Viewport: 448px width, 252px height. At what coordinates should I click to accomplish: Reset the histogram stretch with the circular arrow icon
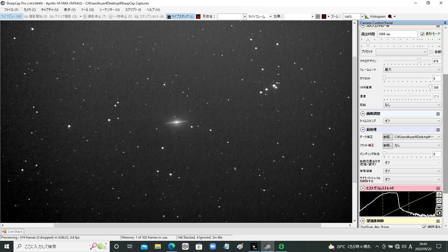click(x=439, y=201)
